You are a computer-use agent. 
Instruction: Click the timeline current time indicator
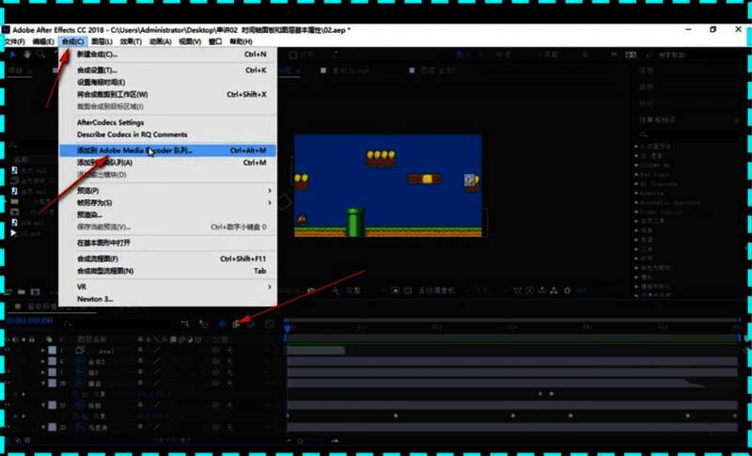[x=287, y=326]
